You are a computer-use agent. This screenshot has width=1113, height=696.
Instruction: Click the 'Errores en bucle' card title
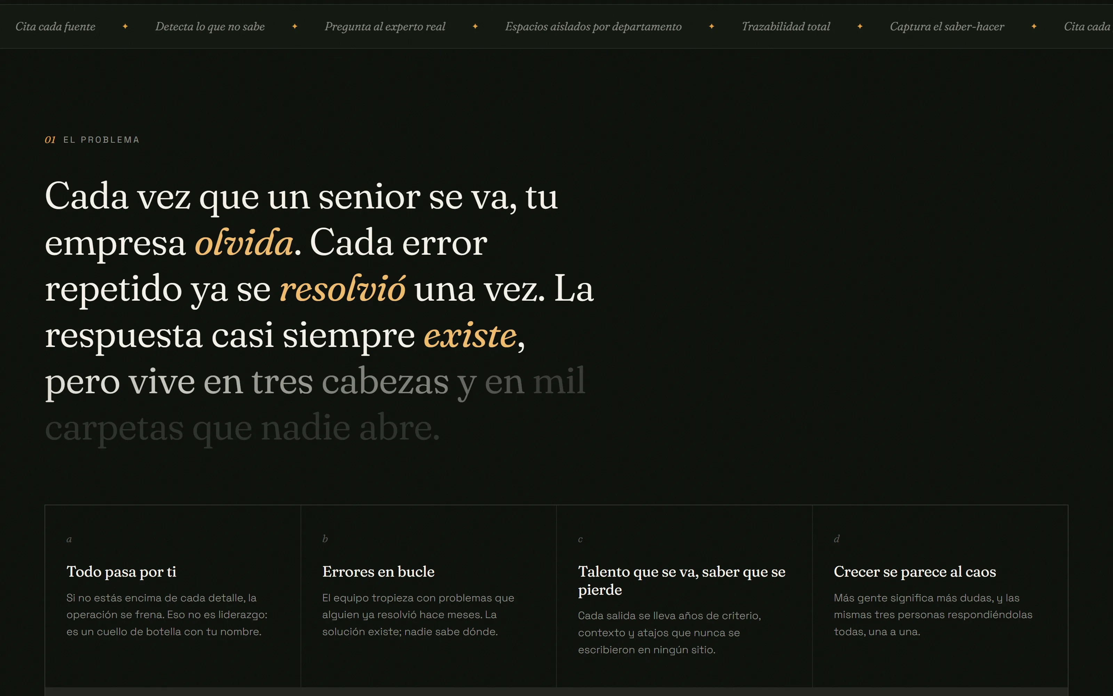(378, 572)
